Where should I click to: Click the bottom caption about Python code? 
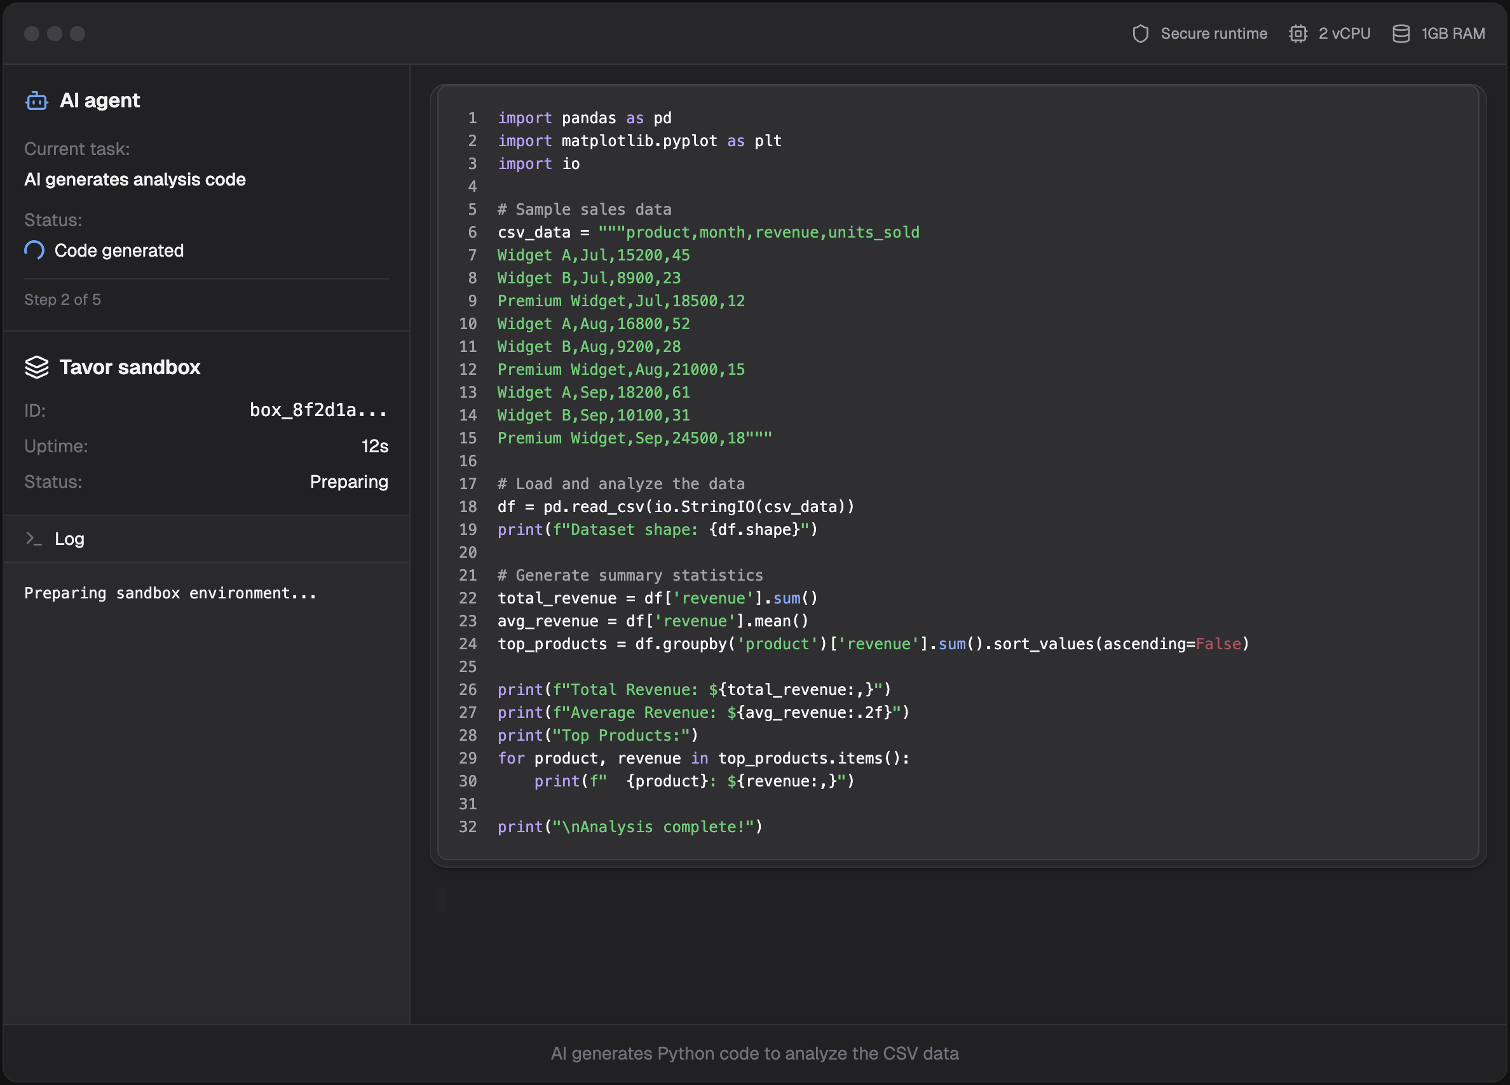(755, 1053)
